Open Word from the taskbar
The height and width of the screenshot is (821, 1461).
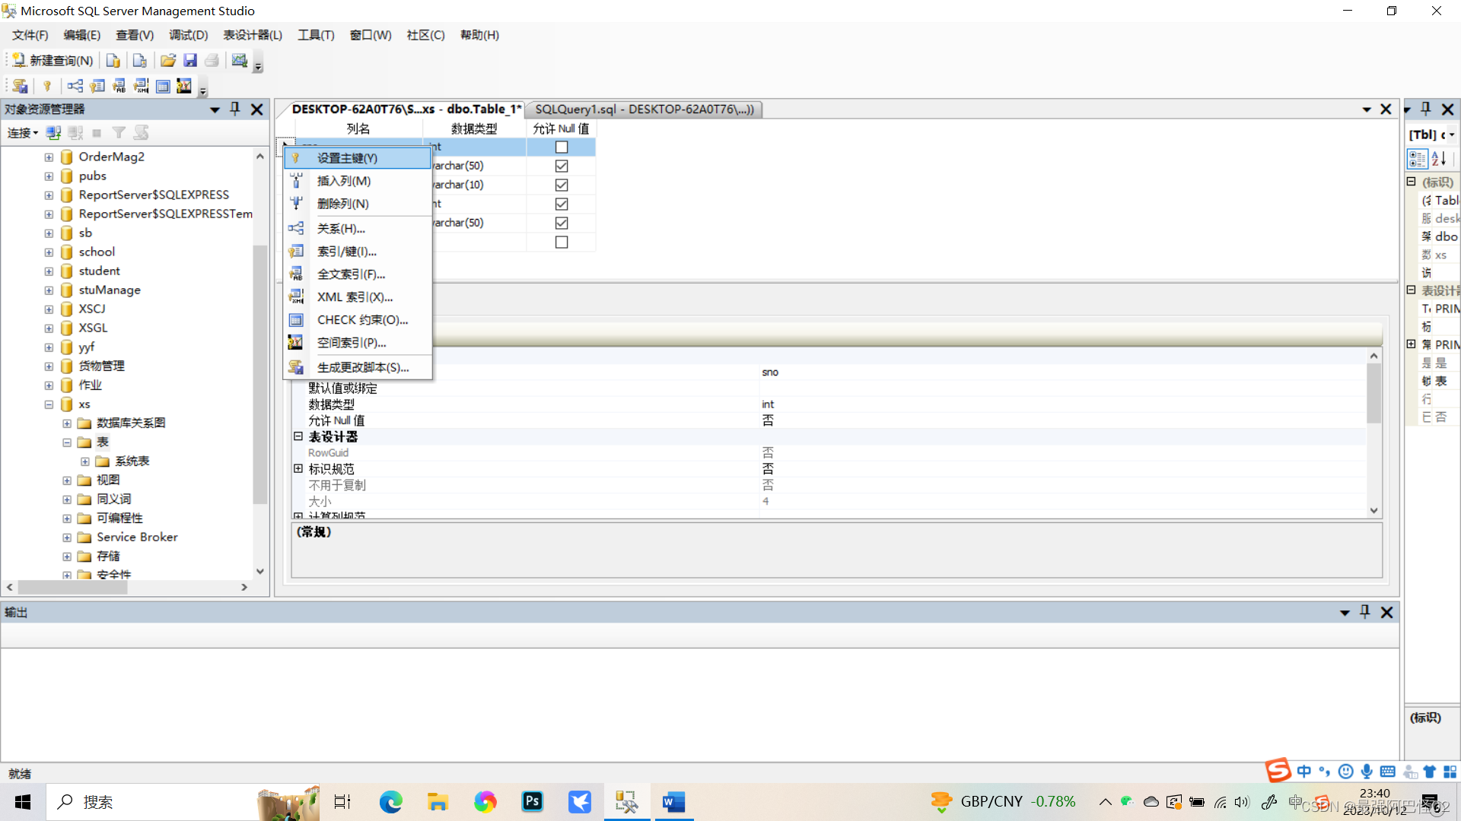(673, 802)
